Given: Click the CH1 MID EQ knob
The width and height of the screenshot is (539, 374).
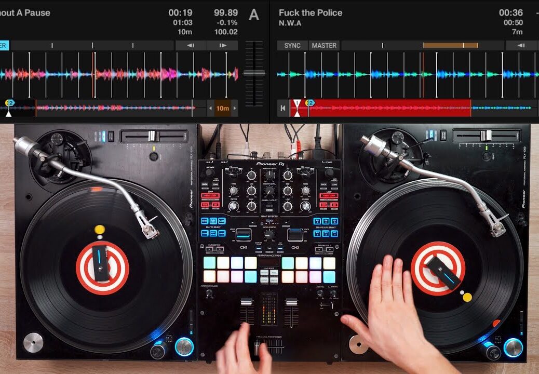Looking at the screenshot, I should (252, 191).
